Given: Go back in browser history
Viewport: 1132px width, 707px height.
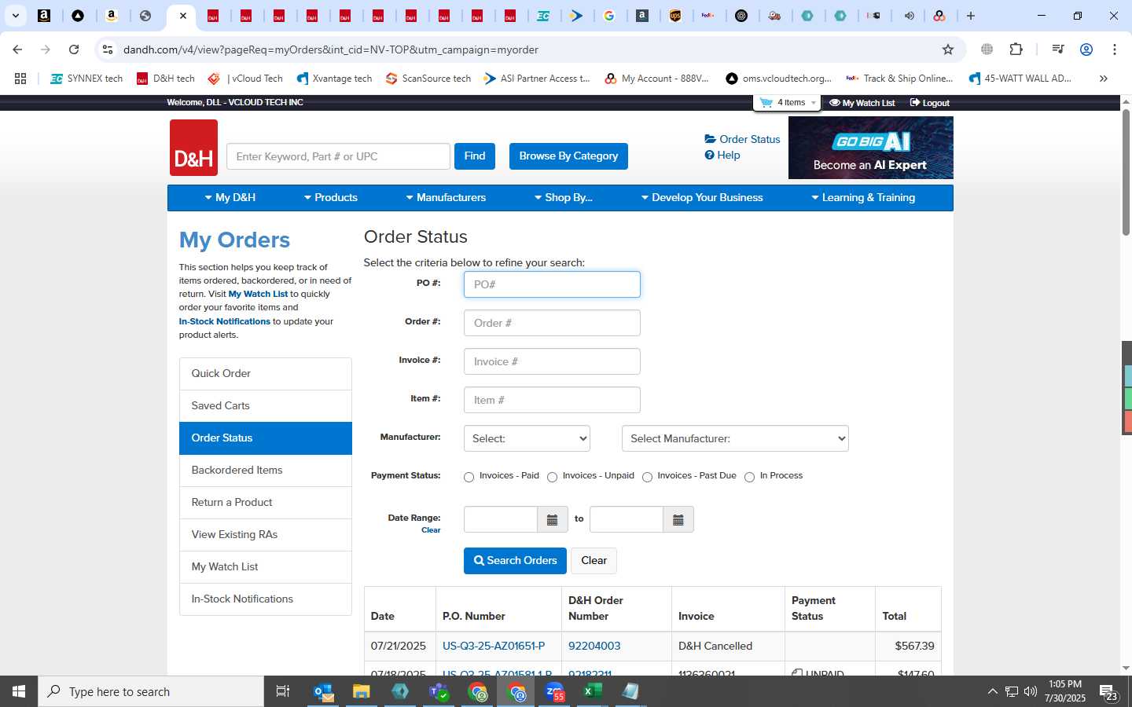Looking at the screenshot, I should tap(17, 49).
